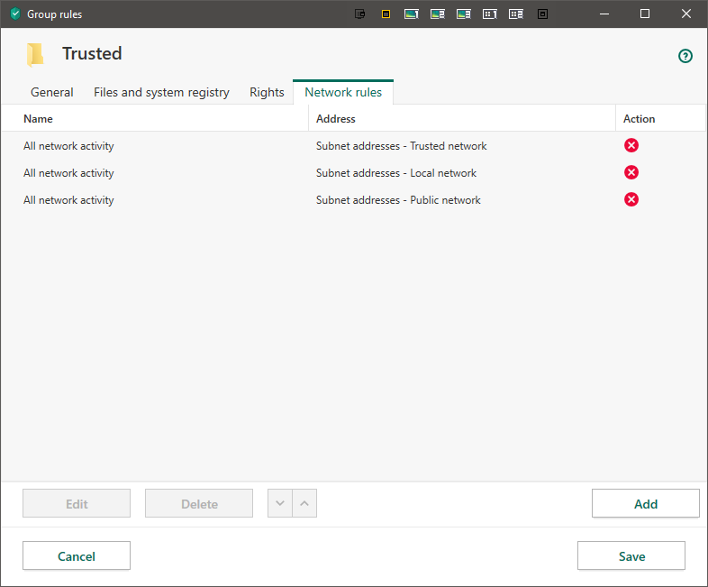Minimize the Group rules window

point(604,14)
